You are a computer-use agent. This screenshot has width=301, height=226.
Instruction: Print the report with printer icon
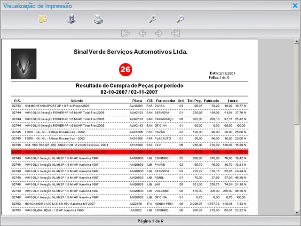coord(98,19)
